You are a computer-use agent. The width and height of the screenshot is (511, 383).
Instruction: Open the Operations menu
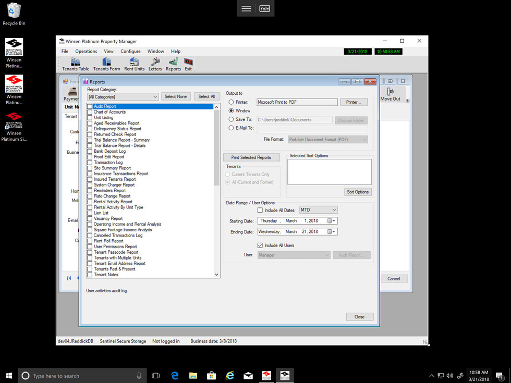[86, 52]
